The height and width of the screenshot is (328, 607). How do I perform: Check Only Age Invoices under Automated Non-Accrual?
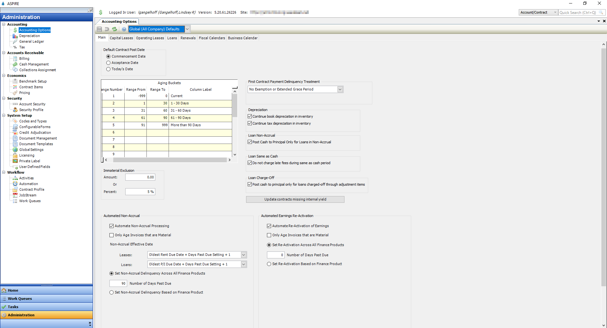(x=111, y=235)
